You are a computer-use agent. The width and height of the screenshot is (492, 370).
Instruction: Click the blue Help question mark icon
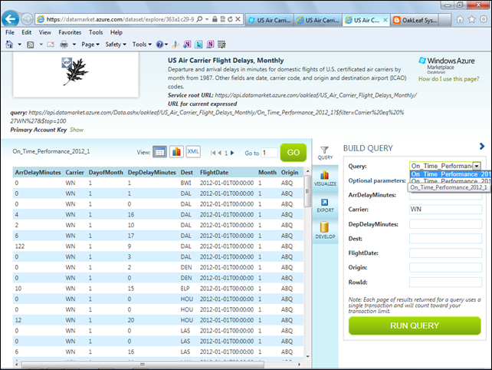(159, 45)
